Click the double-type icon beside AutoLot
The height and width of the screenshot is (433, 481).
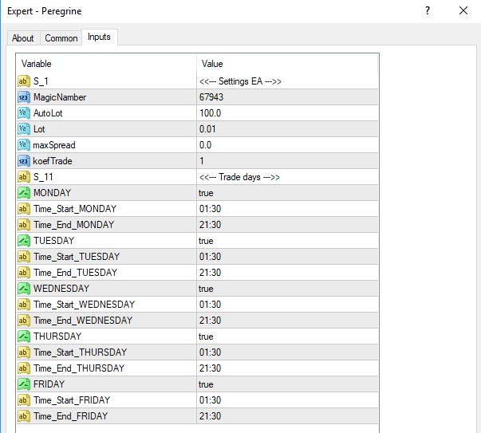23,113
